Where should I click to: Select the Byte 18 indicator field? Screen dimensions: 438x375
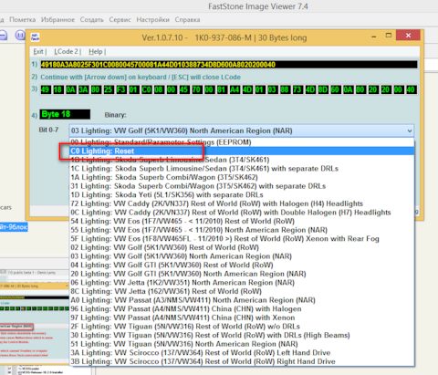[x=65, y=114]
